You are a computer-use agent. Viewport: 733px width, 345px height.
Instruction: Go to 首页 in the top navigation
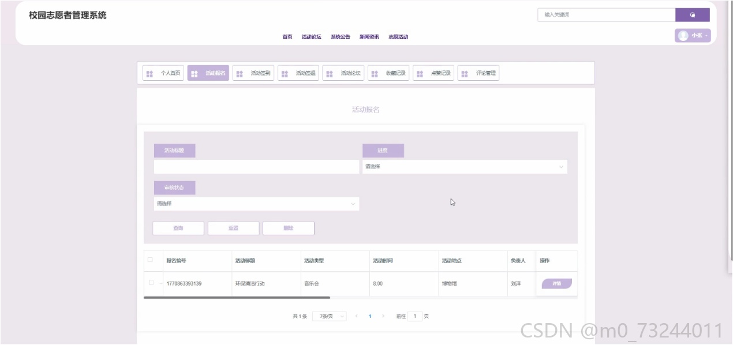pyautogui.click(x=287, y=37)
